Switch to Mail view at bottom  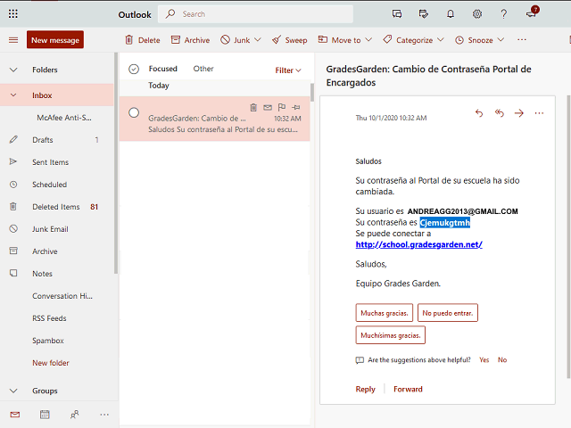(15, 415)
